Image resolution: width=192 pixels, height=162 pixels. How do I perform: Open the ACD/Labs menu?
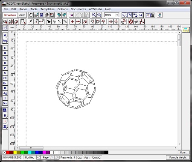coord(96,9)
